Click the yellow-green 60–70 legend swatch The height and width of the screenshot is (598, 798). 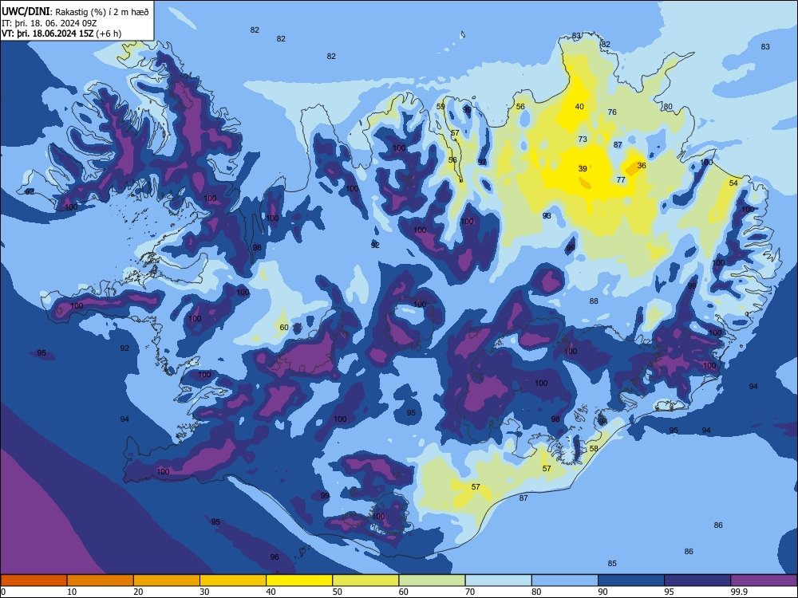coord(432,580)
